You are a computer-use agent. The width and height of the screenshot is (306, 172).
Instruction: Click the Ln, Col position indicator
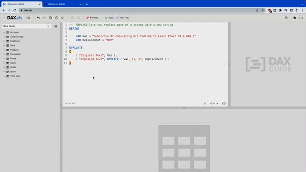click(x=70, y=103)
